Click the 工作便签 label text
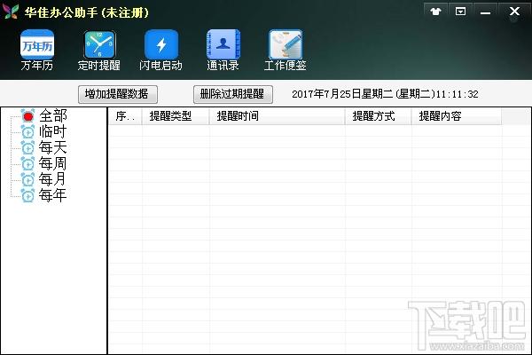 pos(286,66)
